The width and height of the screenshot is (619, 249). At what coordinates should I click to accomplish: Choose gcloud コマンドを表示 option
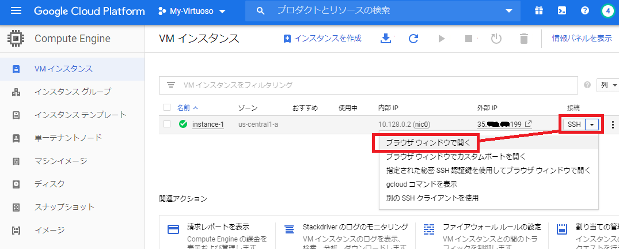coord(489,184)
